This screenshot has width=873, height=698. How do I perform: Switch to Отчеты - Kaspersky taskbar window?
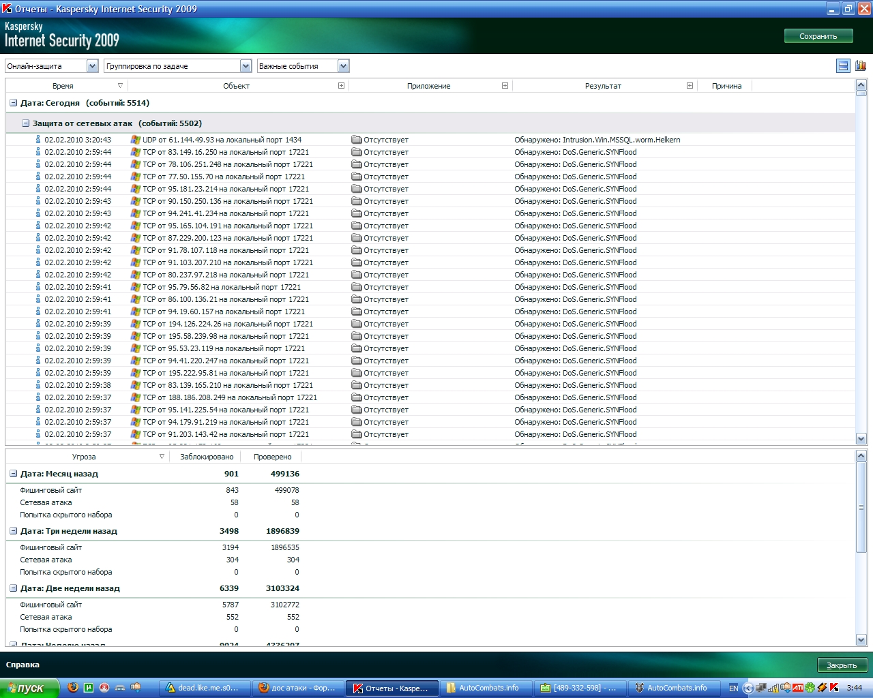coord(391,688)
